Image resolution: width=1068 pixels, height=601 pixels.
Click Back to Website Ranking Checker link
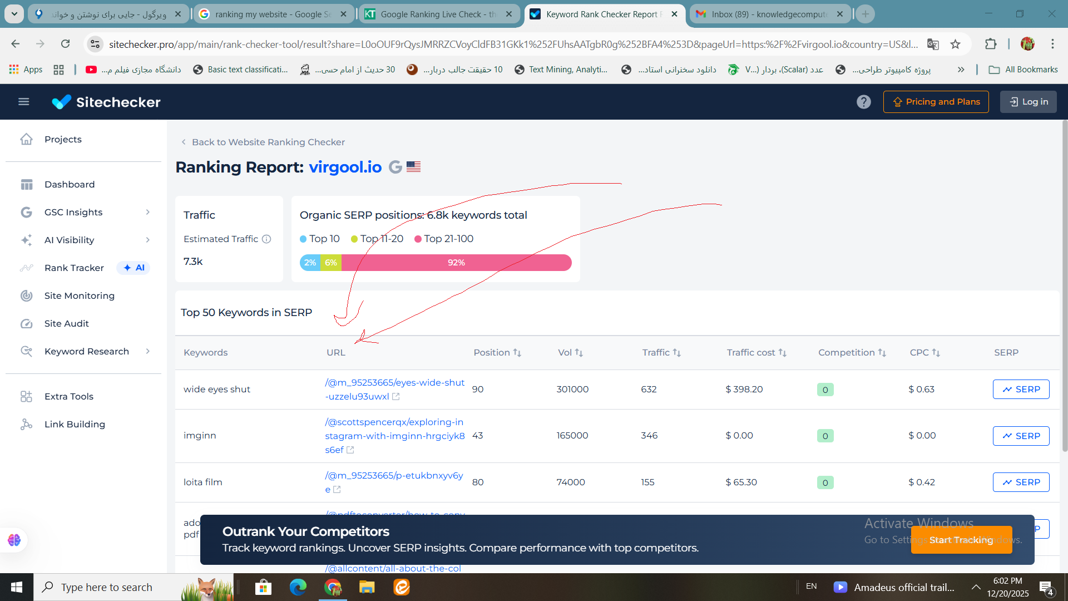(268, 142)
